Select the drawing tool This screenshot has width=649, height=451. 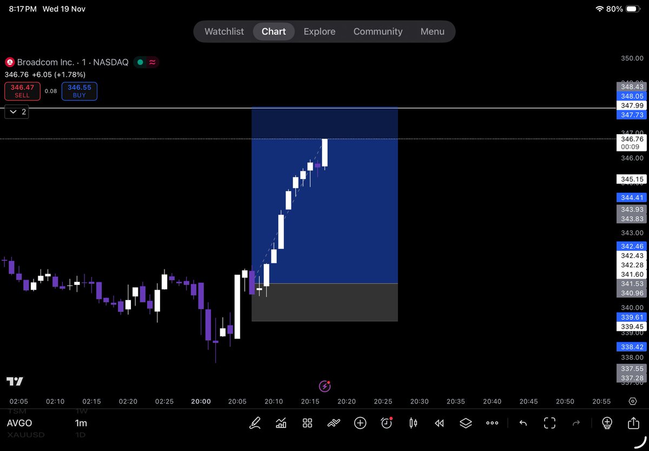point(255,423)
